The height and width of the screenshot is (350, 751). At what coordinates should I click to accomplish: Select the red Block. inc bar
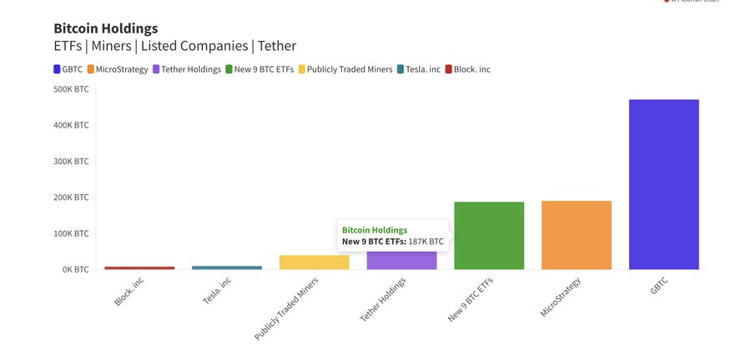pyautogui.click(x=139, y=268)
